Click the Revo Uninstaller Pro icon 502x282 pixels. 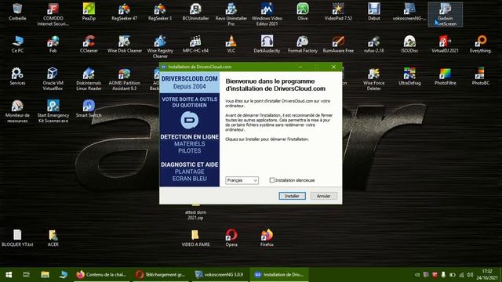(x=231, y=14)
